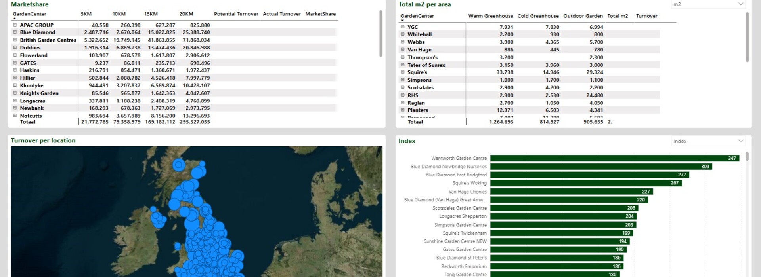The height and width of the screenshot is (277, 761).
Task: Click RHS Outdoor Garden value 24.480
Action: pos(595,95)
